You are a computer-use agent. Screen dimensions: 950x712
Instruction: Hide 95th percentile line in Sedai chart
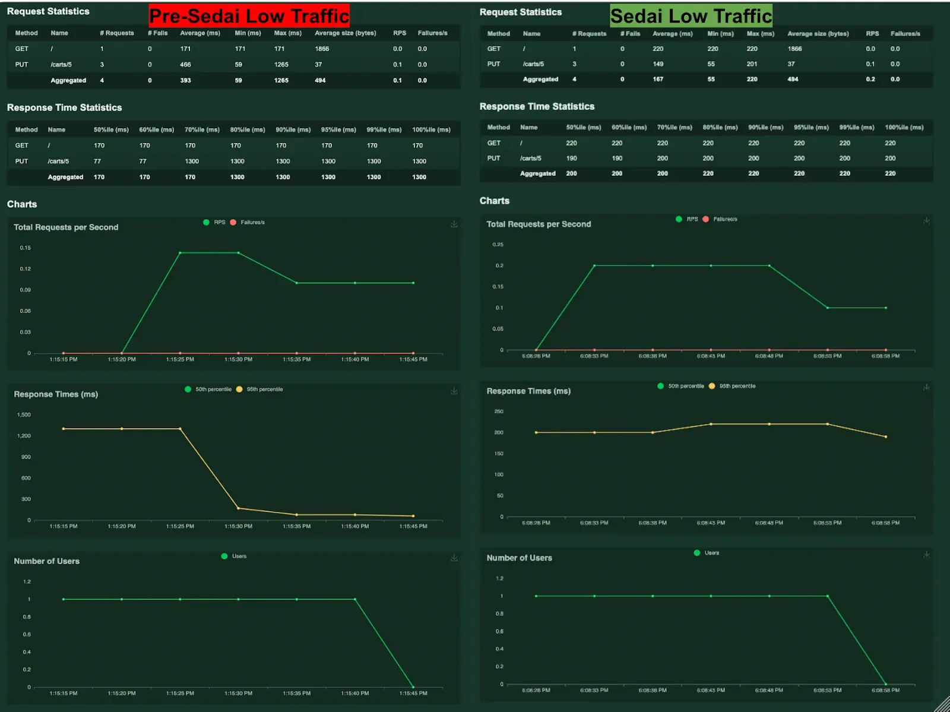click(x=732, y=386)
